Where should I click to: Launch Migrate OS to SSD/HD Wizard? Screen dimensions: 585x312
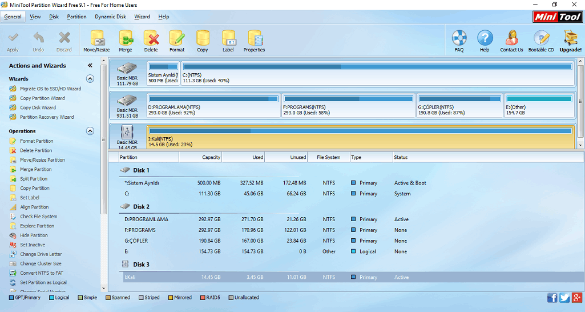[x=50, y=89]
